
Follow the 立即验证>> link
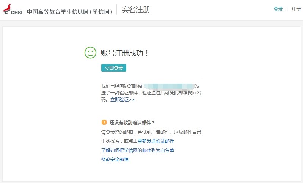point(122,100)
